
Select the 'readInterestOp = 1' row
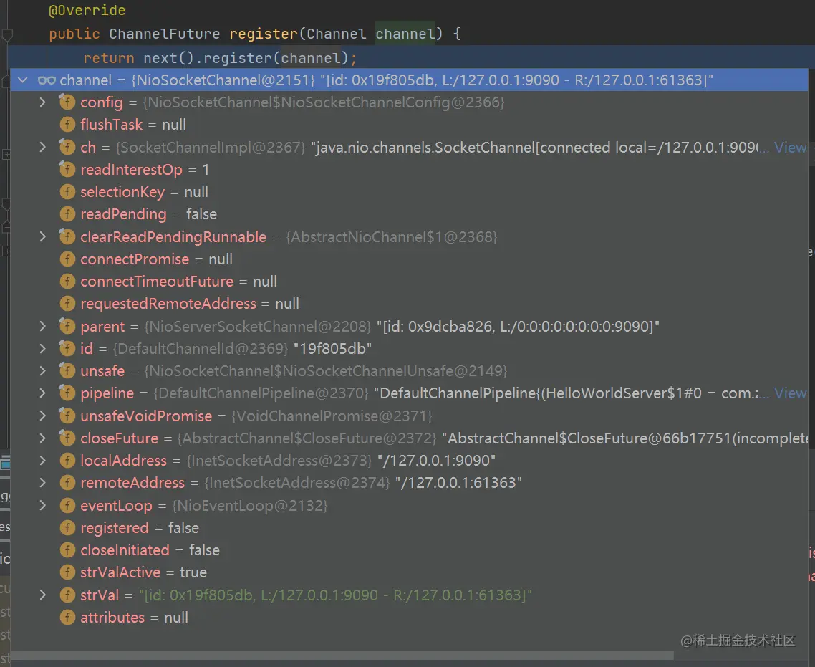pos(409,170)
